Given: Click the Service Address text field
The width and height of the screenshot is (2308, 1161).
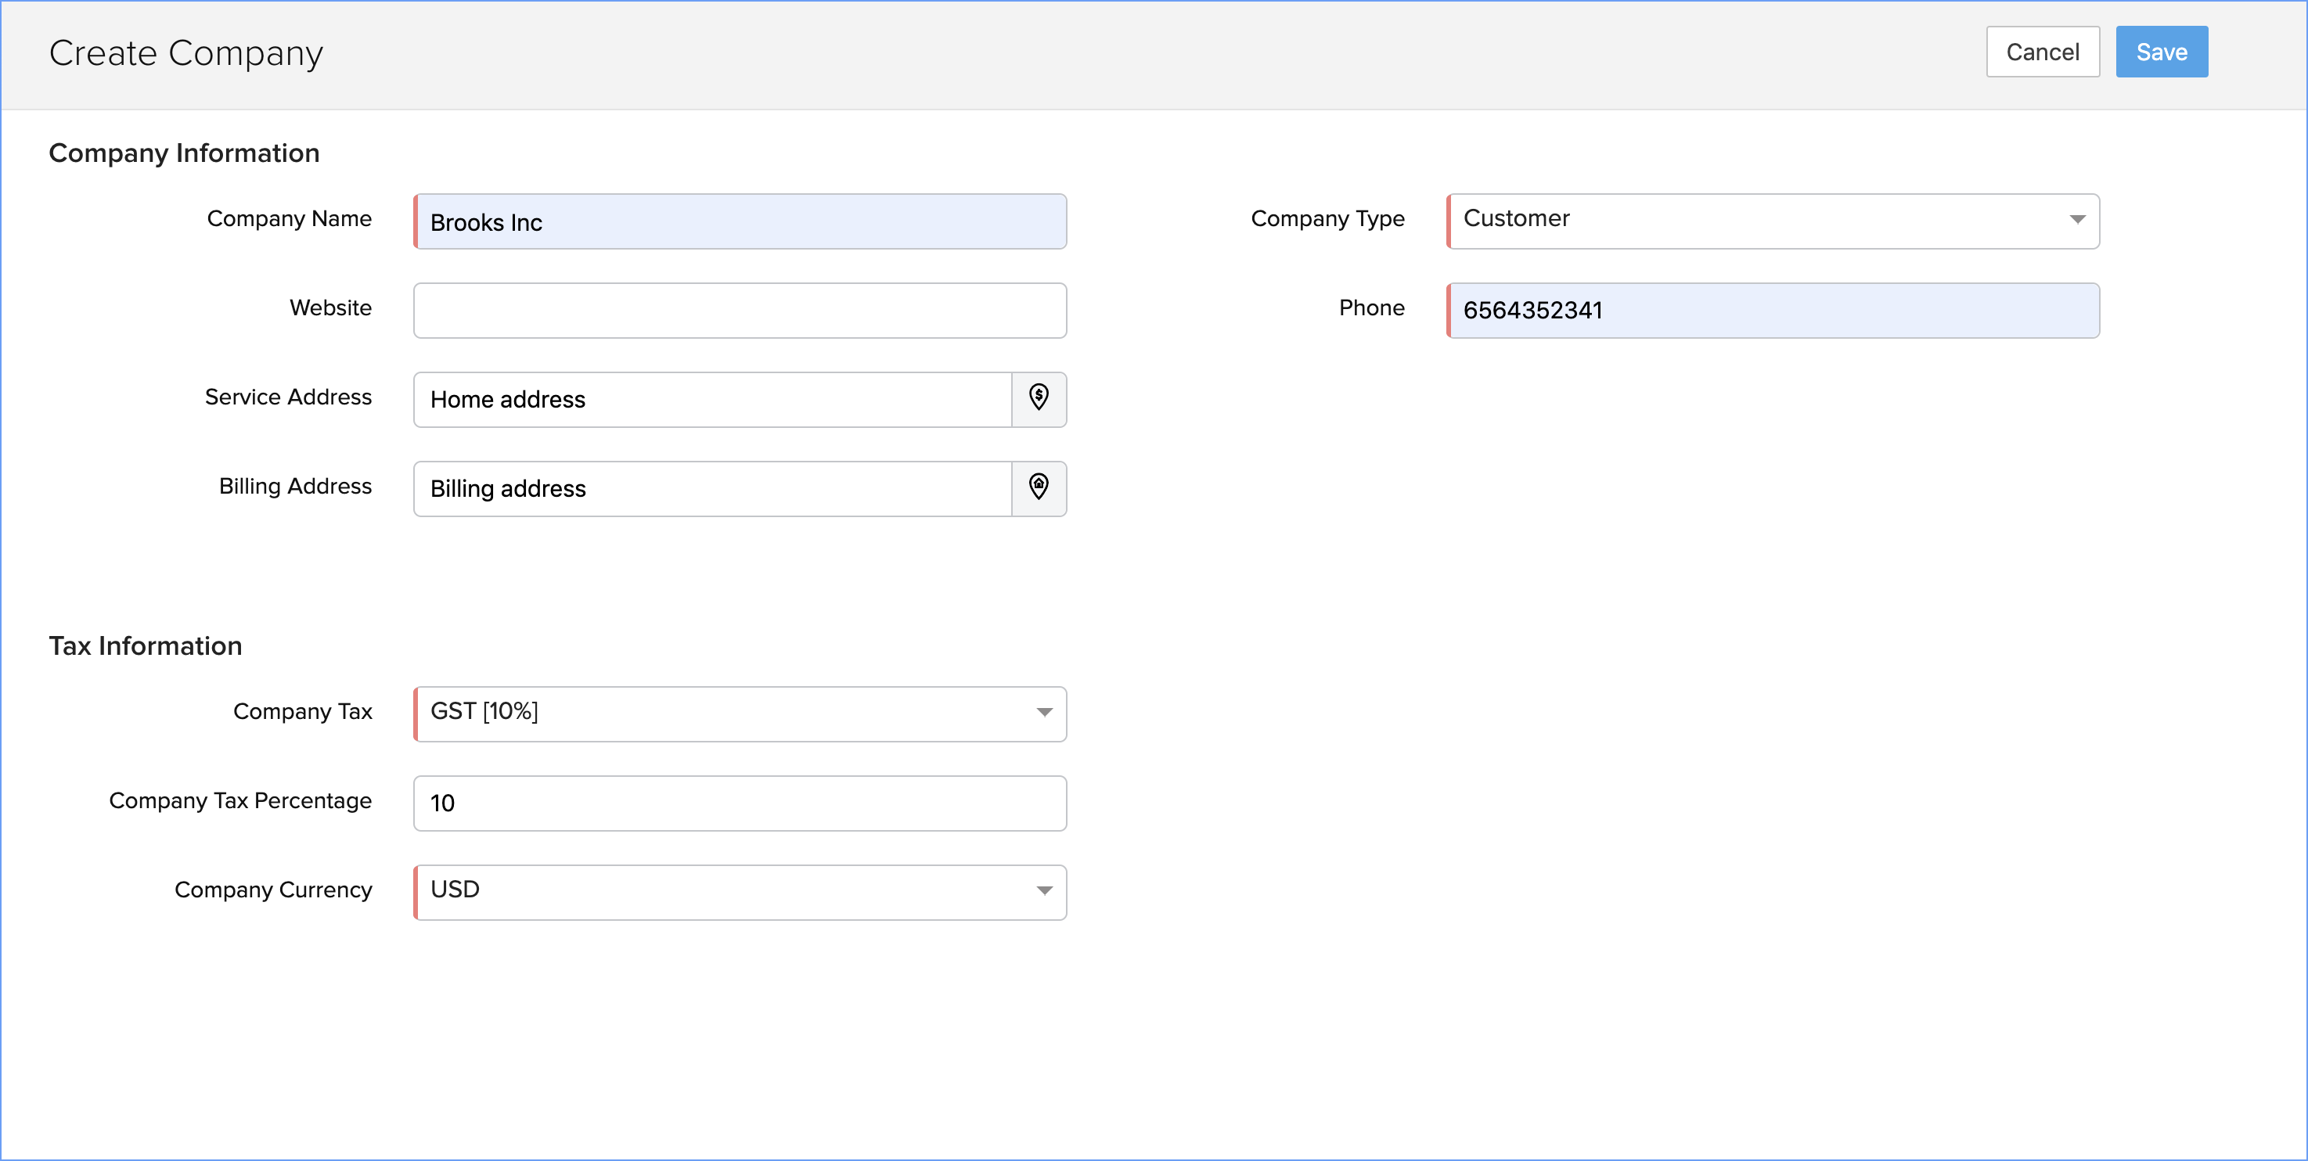Looking at the screenshot, I should (713, 400).
